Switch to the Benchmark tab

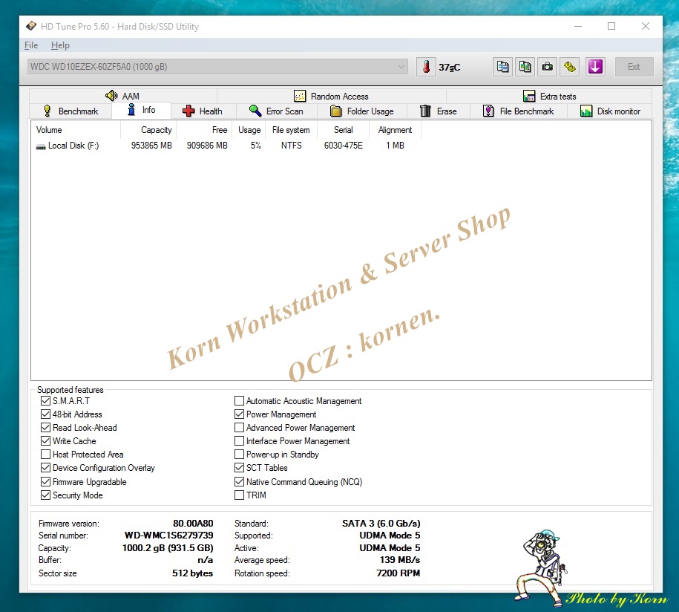coord(71,111)
